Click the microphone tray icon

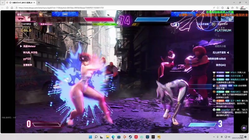[x=218, y=137]
